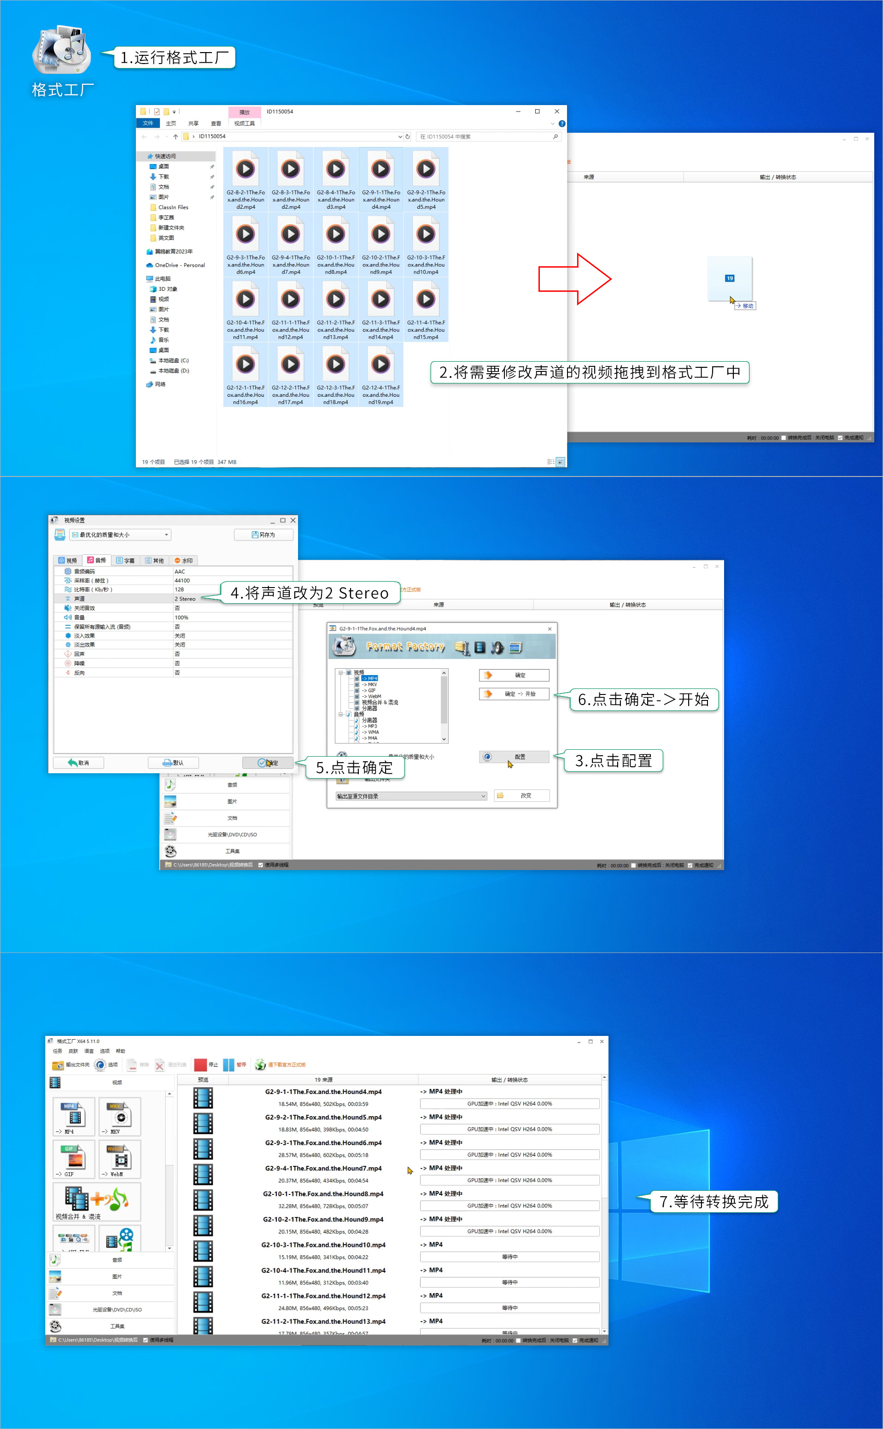Select 网络 in Explorer sidebar

[156, 384]
